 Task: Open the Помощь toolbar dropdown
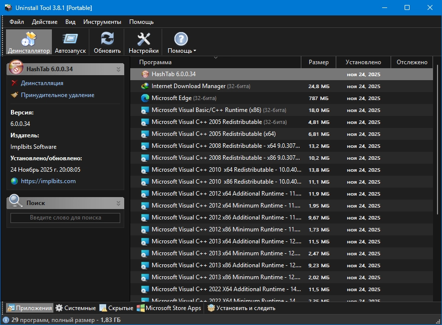182,42
